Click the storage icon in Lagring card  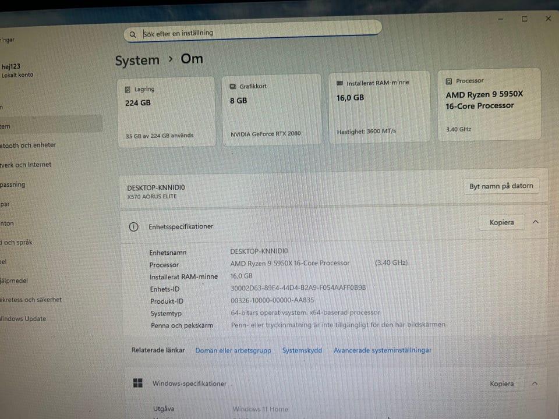click(x=128, y=90)
